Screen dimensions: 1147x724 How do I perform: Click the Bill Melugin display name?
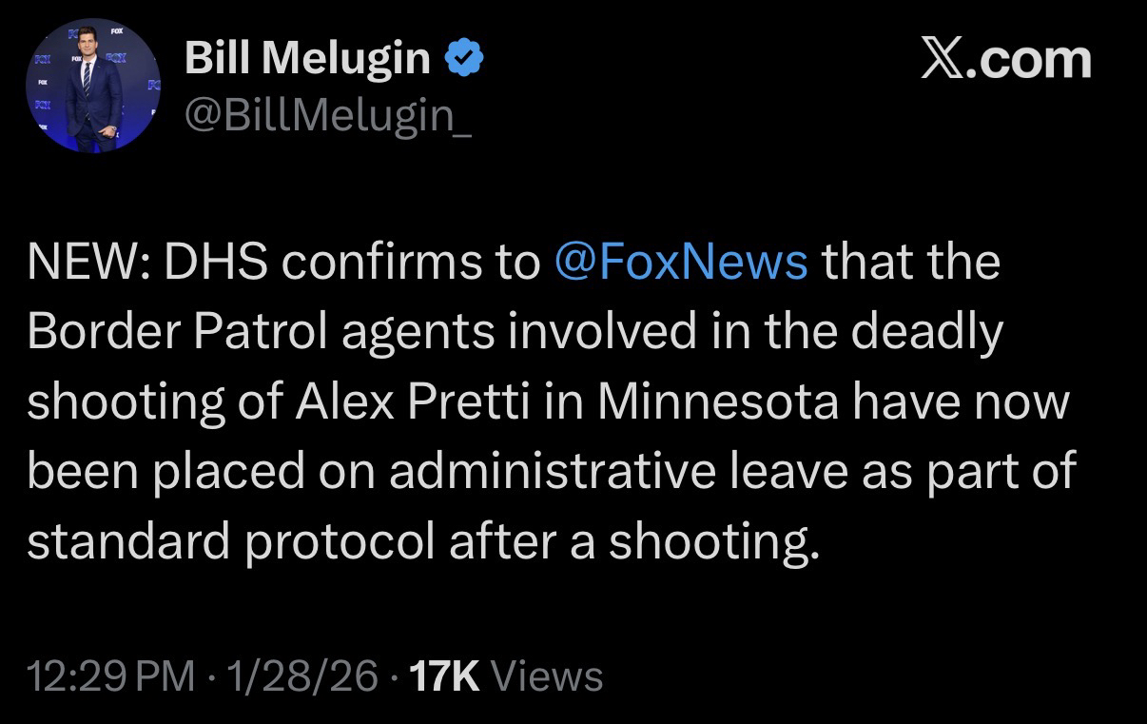[307, 59]
